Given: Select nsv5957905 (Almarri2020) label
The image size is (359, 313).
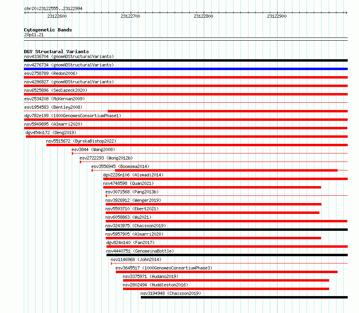Looking at the screenshot, I should (134, 234).
